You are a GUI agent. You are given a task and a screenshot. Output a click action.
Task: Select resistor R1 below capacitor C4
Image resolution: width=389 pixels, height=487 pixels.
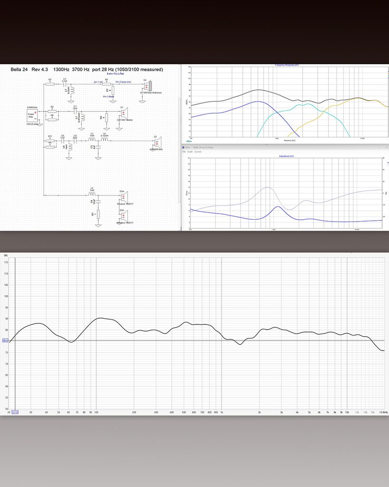click(x=98, y=214)
